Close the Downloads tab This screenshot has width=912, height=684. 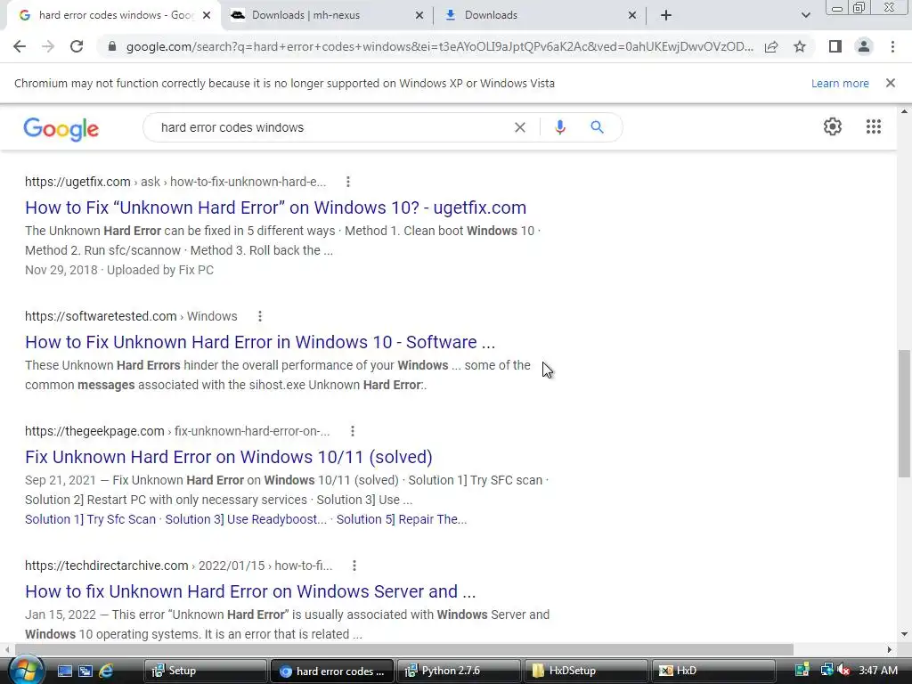tap(631, 16)
